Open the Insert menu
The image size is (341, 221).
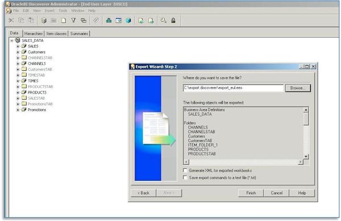(49, 11)
